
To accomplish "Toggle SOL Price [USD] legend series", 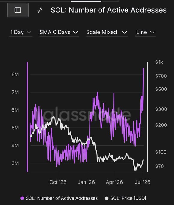I will 126,198.
